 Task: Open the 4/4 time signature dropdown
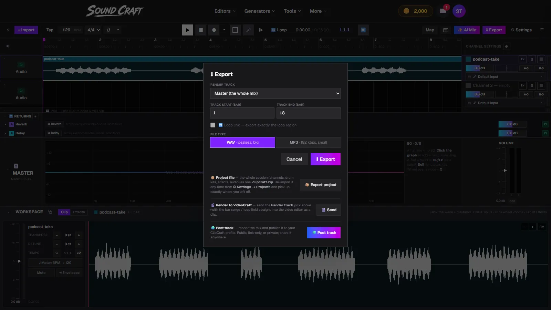94,30
